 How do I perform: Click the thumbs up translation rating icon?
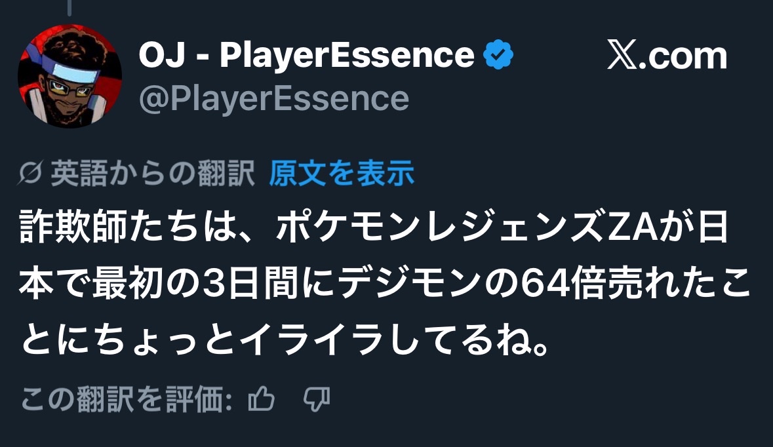pos(262,399)
